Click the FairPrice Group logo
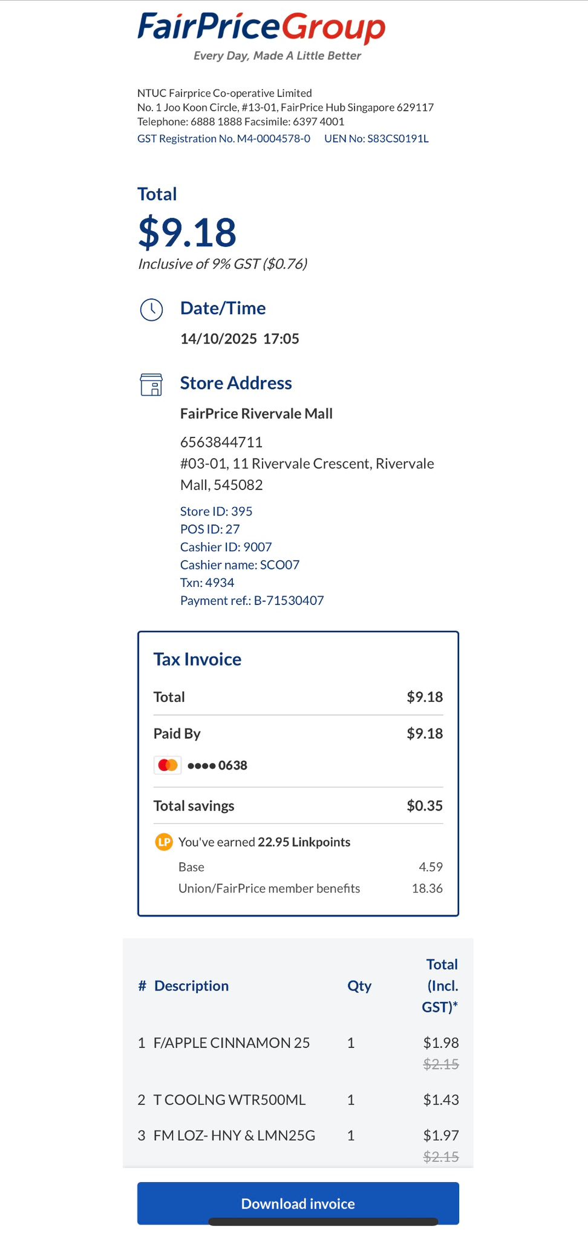The height and width of the screenshot is (1239, 588). click(261, 36)
